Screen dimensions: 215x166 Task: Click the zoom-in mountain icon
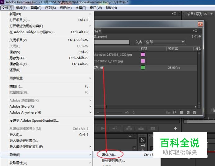pos(127,112)
